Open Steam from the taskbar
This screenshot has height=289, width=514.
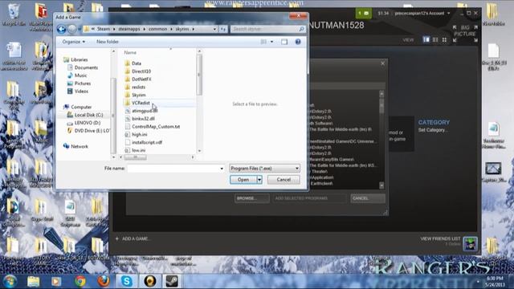172,281
